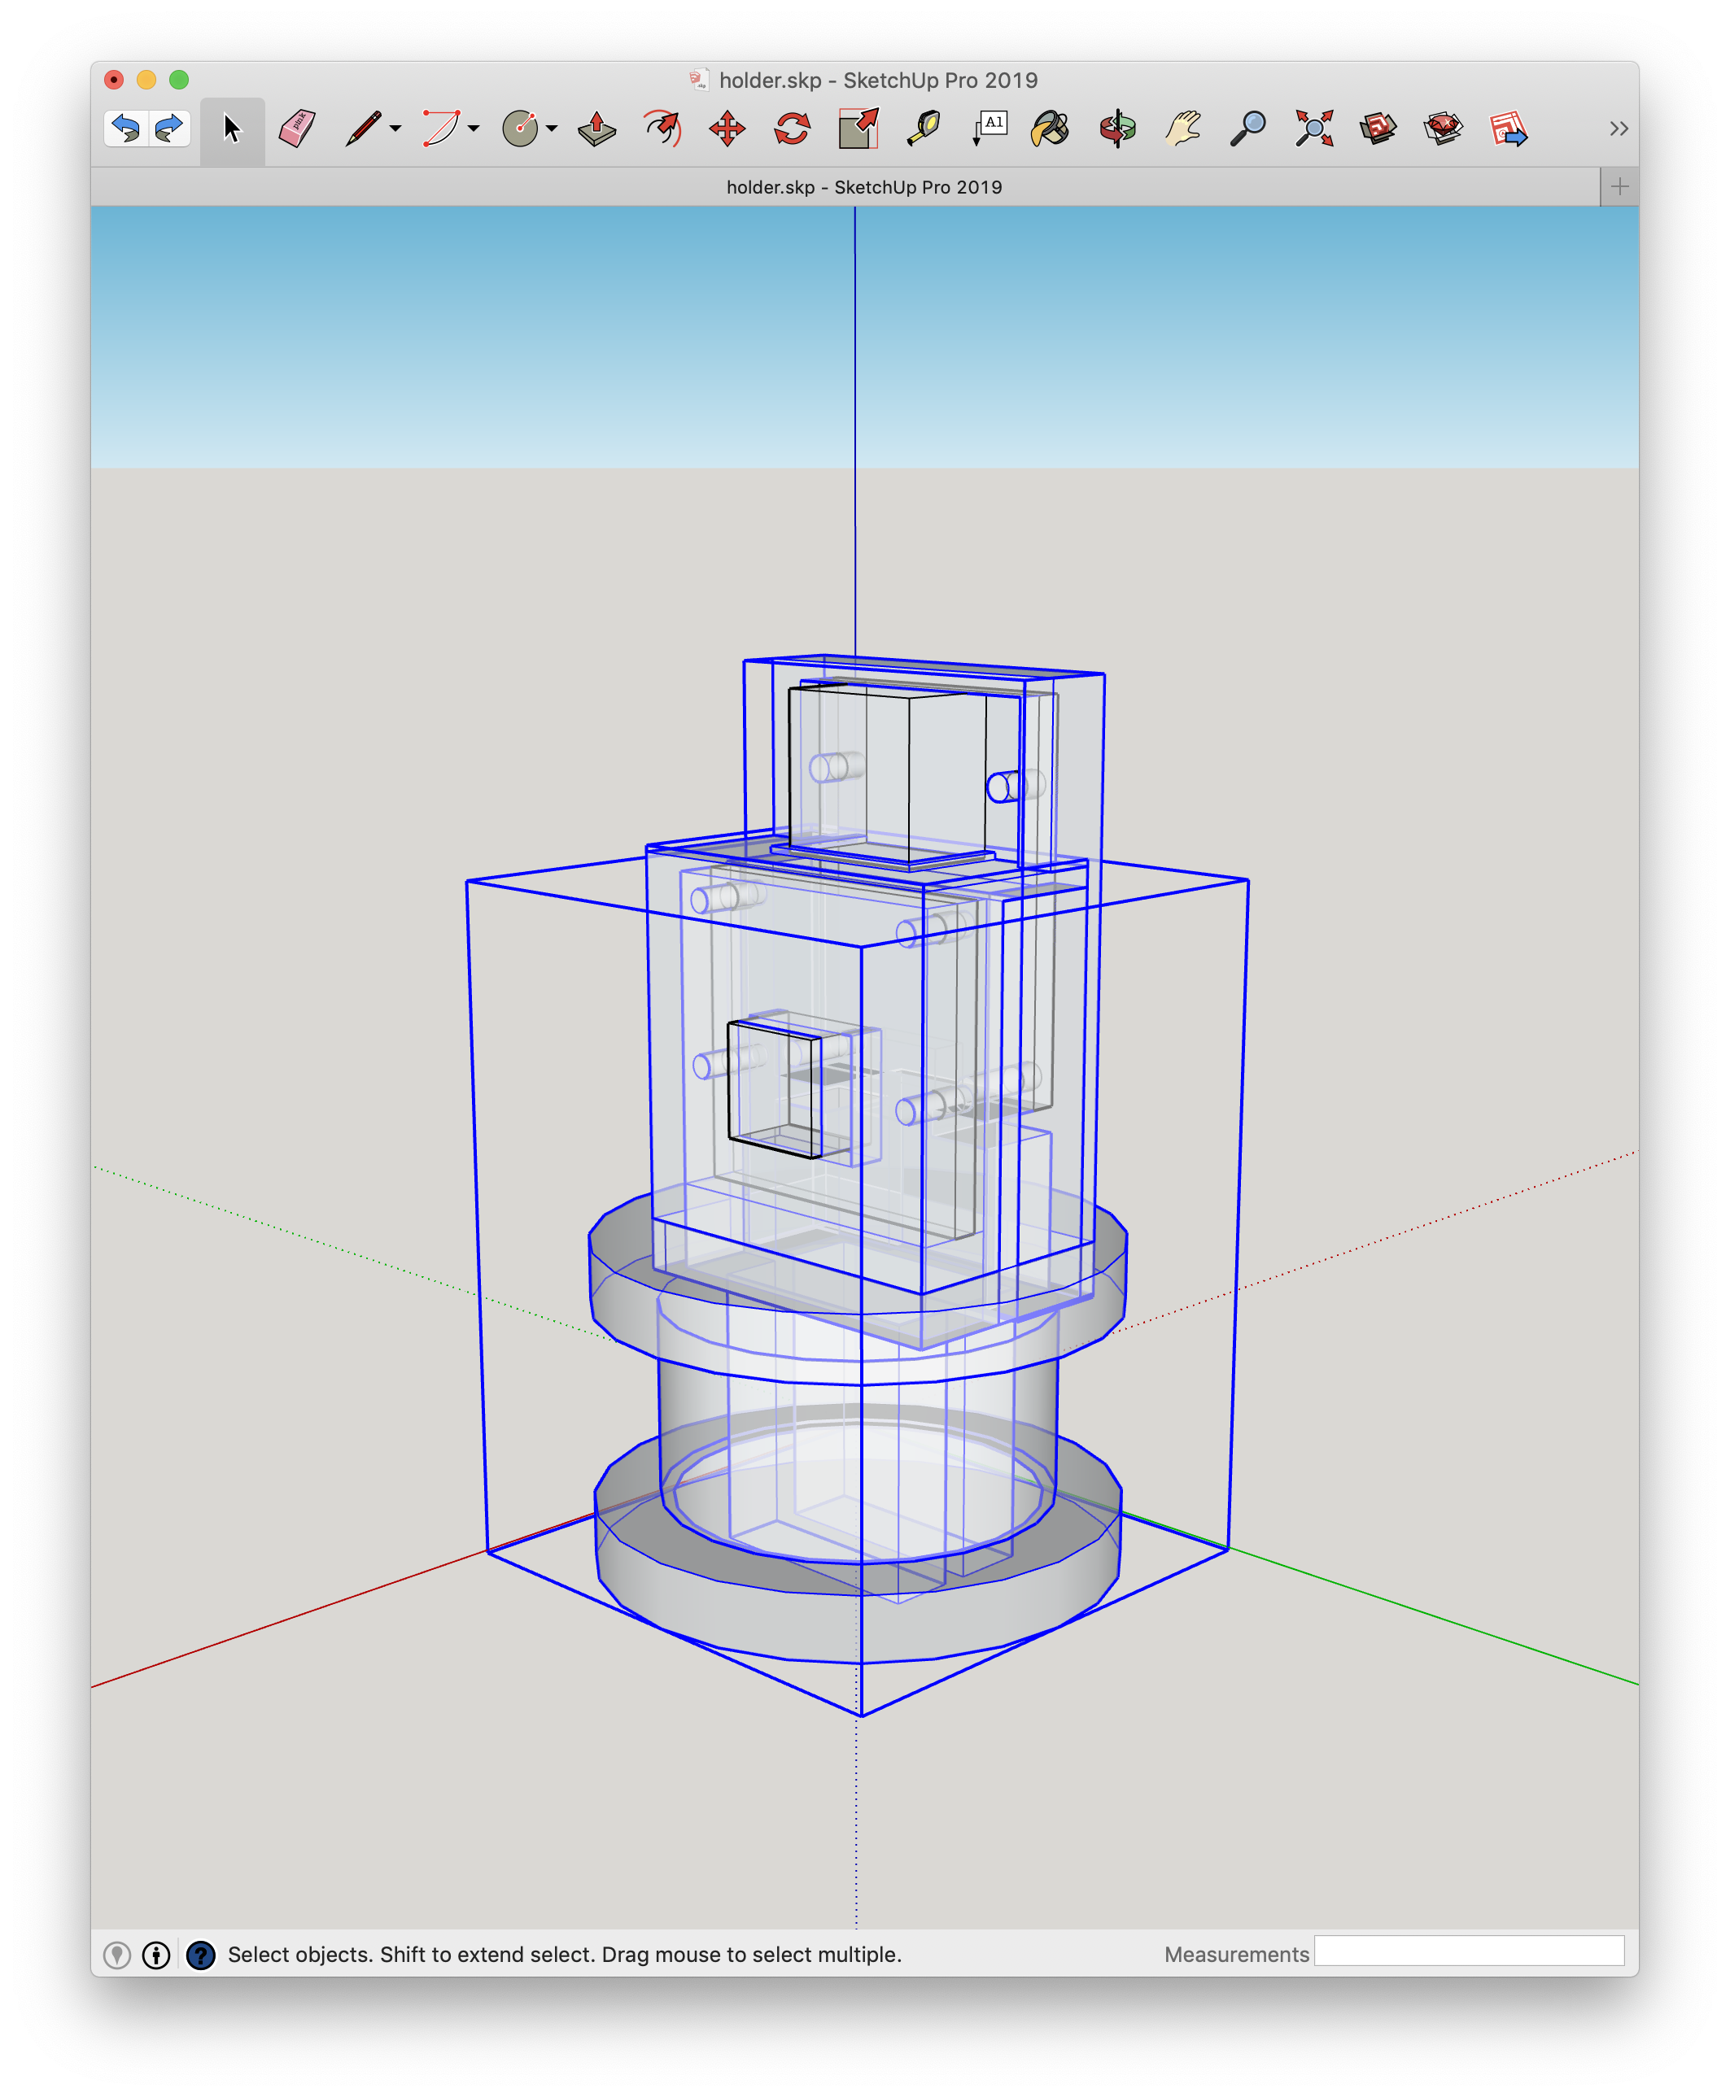The width and height of the screenshot is (1730, 2097).
Task: Select the Circle shape tool
Action: tap(520, 129)
